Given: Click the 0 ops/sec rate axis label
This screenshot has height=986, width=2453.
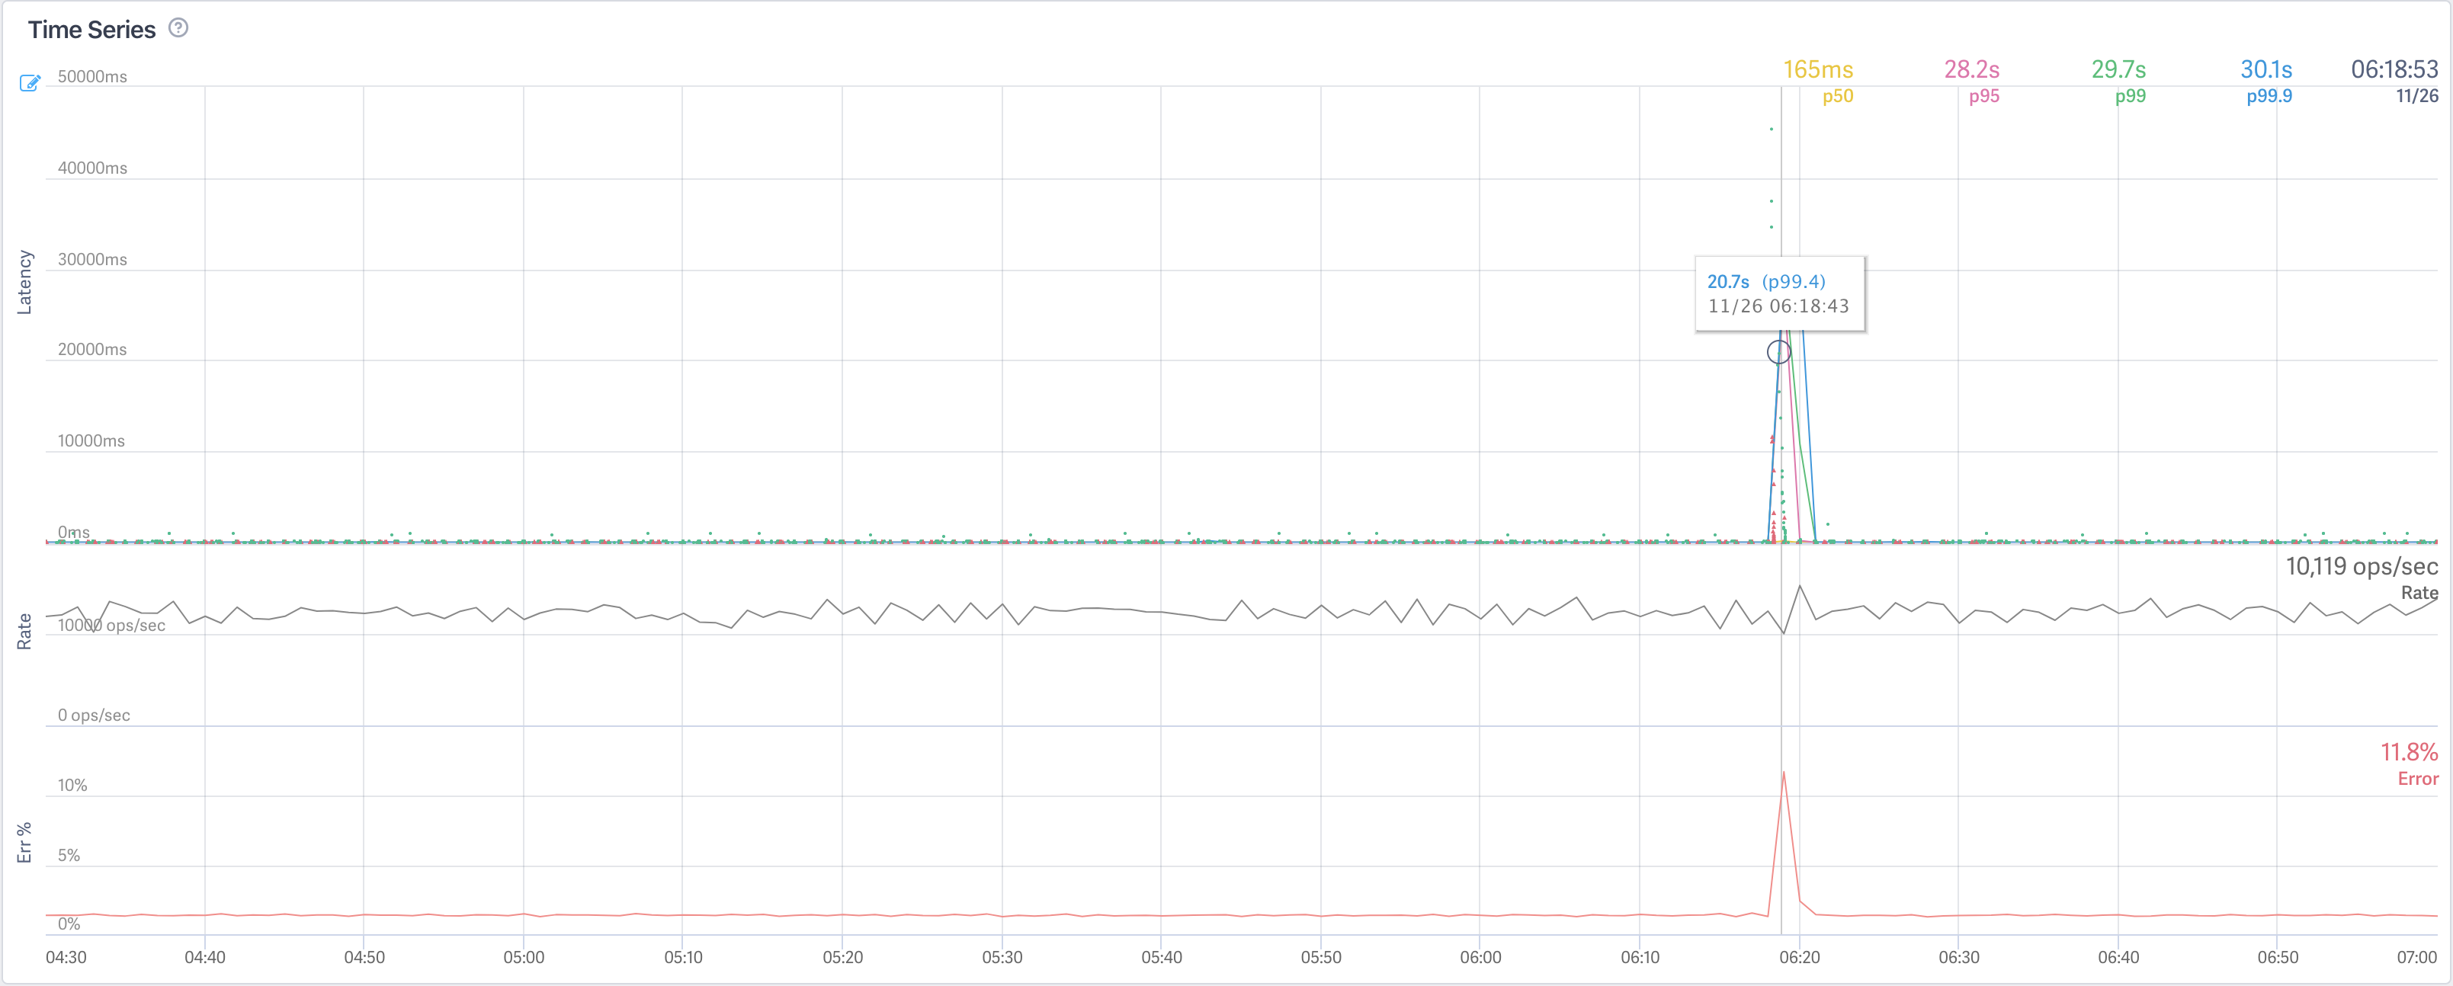Looking at the screenshot, I should click(x=93, y=715).
